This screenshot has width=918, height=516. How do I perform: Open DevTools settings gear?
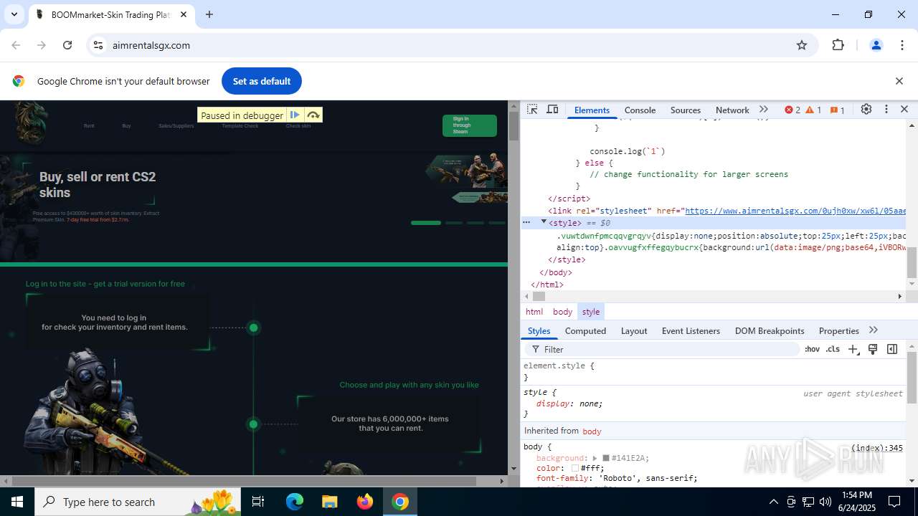coord(866,110)
